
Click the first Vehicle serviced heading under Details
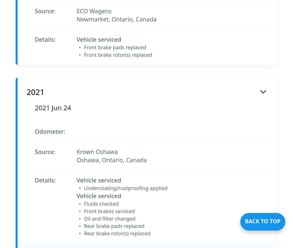coord(99,180)
